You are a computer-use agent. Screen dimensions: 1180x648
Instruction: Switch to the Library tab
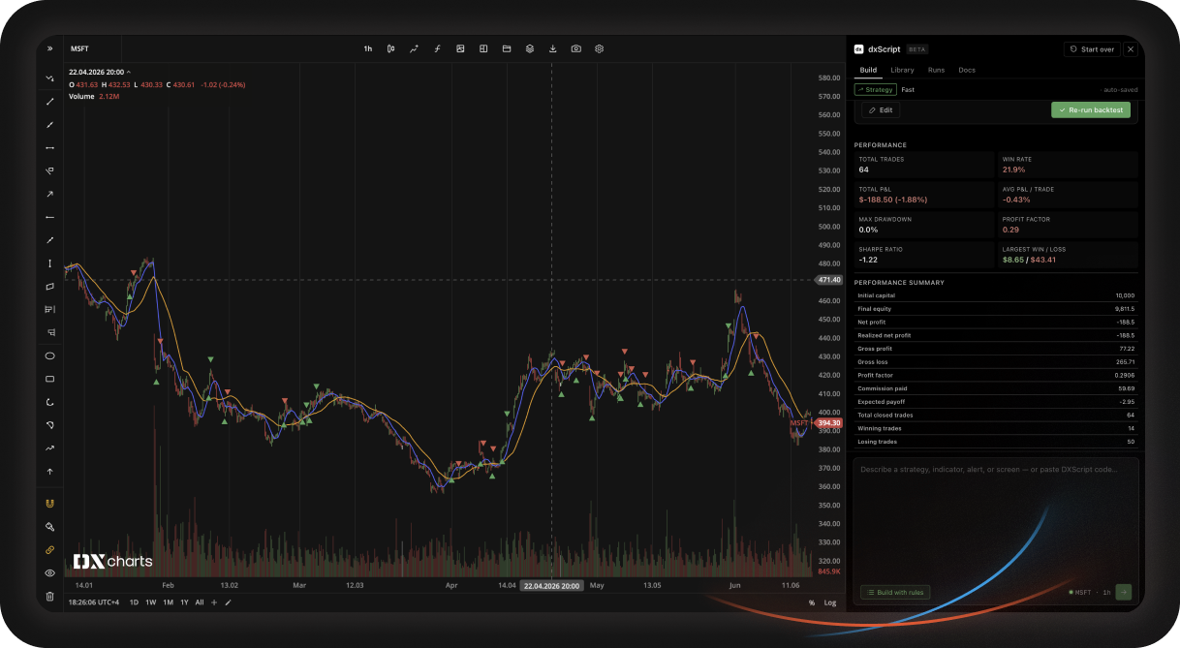pyautogui.click(x=902, y=70)
